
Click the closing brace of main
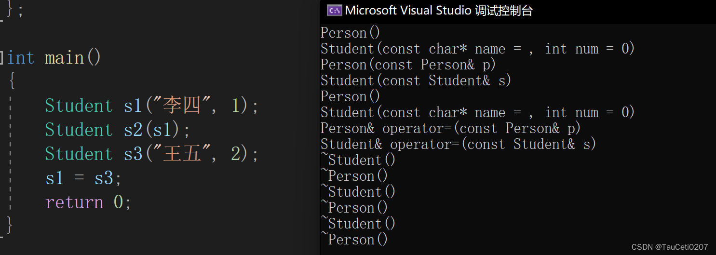(9, 225)
